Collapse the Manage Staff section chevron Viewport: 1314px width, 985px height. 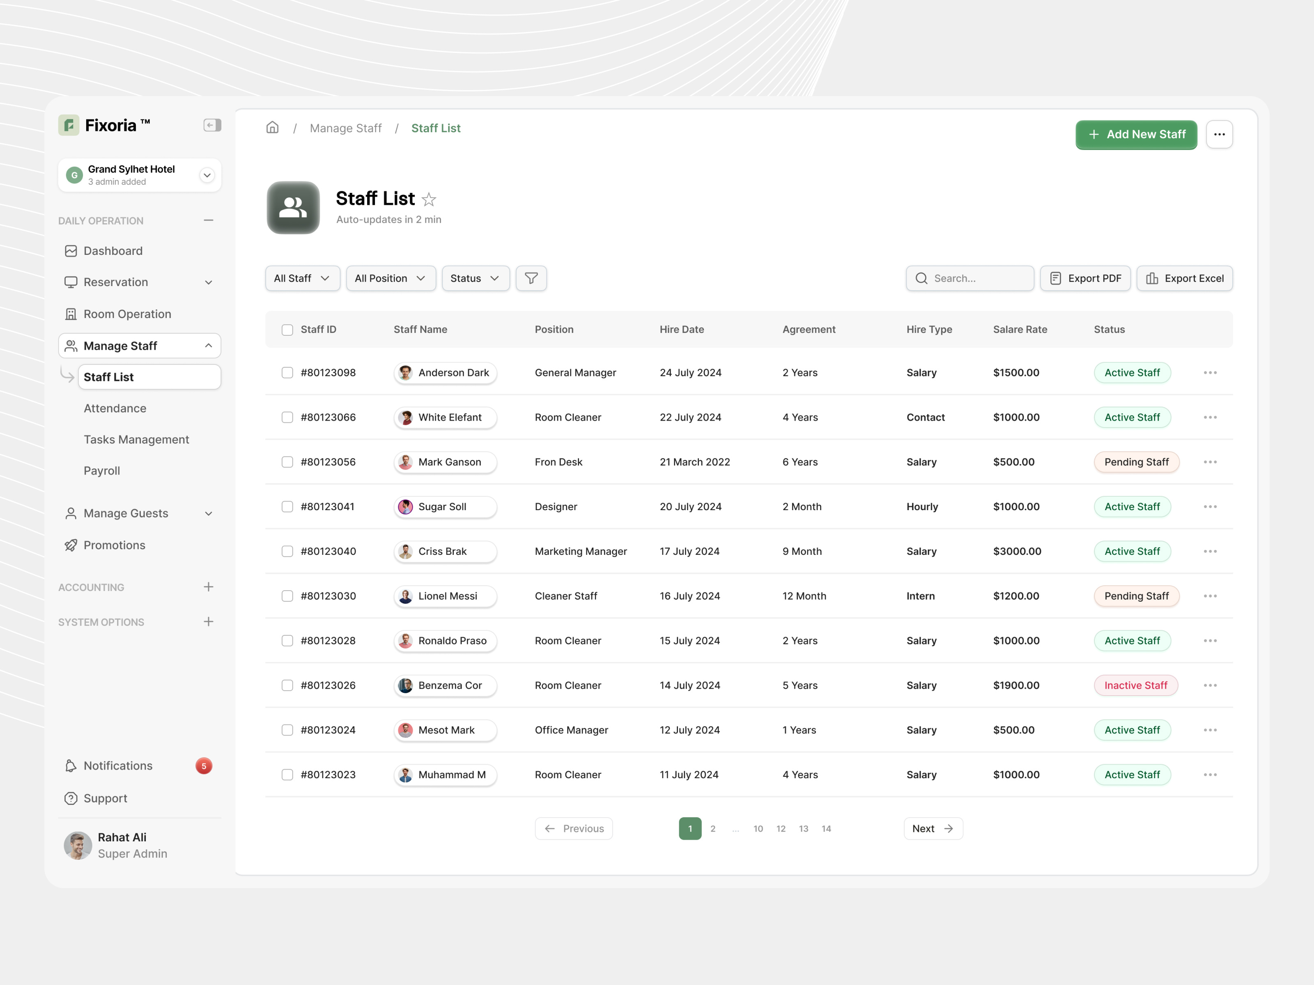(x=208, y=346)
